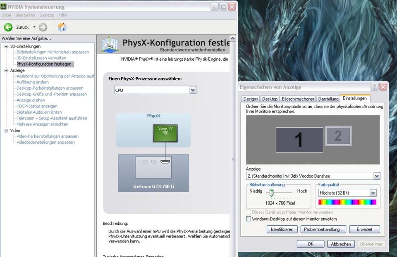
Task: Open the Hilfe menu
Action: pos(63,15)
